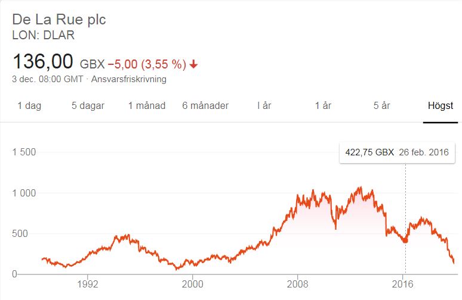462x300 pixels.
Task: Switch to the 5 år view
Action: pos(381,105)
